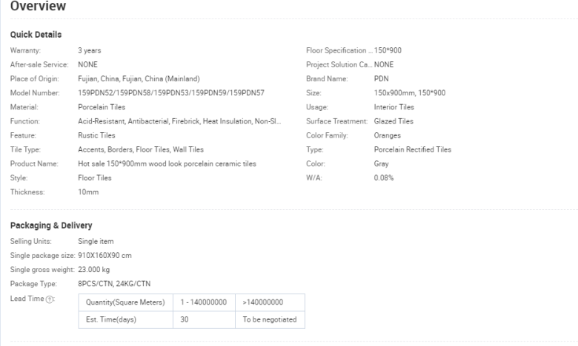Screen dimensions: 578x346
Task: Click the 'Quantity(Square Meters)' table header cell
Action: [x=124, y=302]
